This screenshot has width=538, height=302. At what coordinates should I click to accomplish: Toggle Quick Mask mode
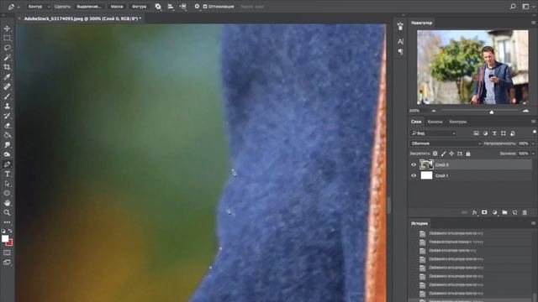pos(7,253)
